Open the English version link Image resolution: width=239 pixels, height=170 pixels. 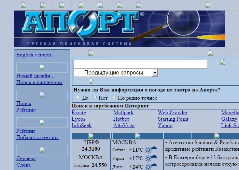pyautogui.click(x=33, y=55)
